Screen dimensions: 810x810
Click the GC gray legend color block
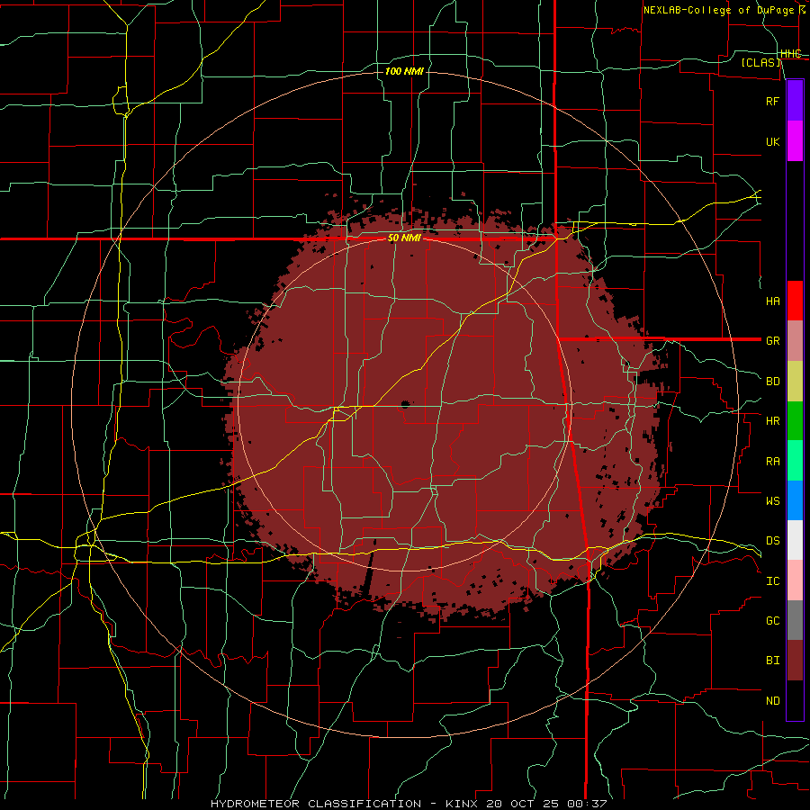click(795, 620)
